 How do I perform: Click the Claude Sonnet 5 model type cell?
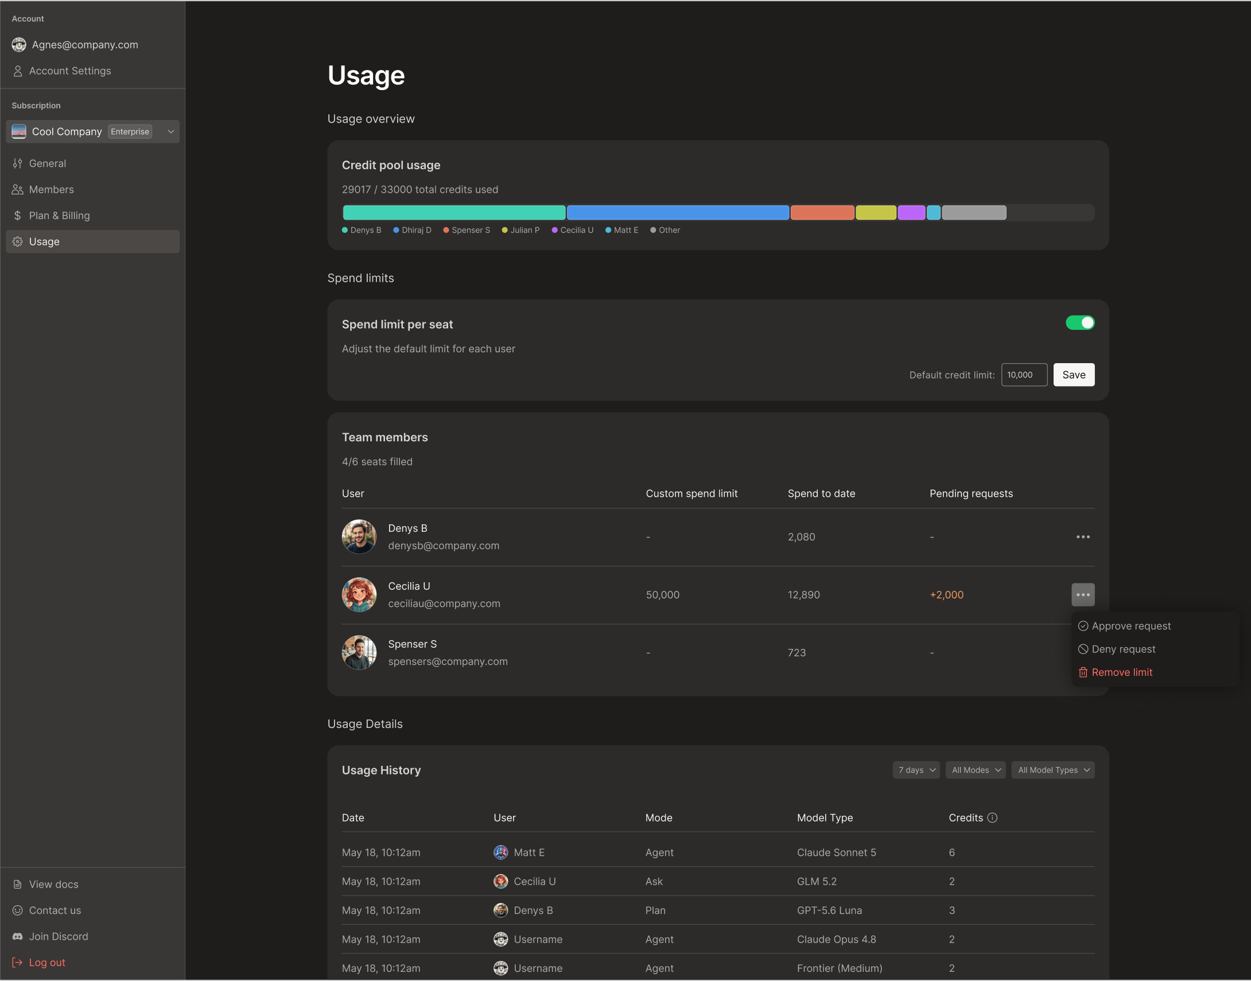click(836, 852)
